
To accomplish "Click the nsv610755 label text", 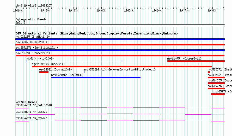I will coord(220,80).
